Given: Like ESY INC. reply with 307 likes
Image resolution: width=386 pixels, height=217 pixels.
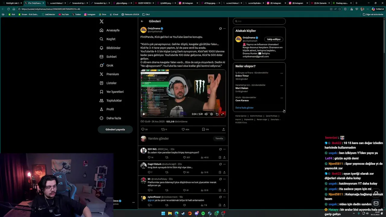Looking at the screenshot, I should point(185,157).
